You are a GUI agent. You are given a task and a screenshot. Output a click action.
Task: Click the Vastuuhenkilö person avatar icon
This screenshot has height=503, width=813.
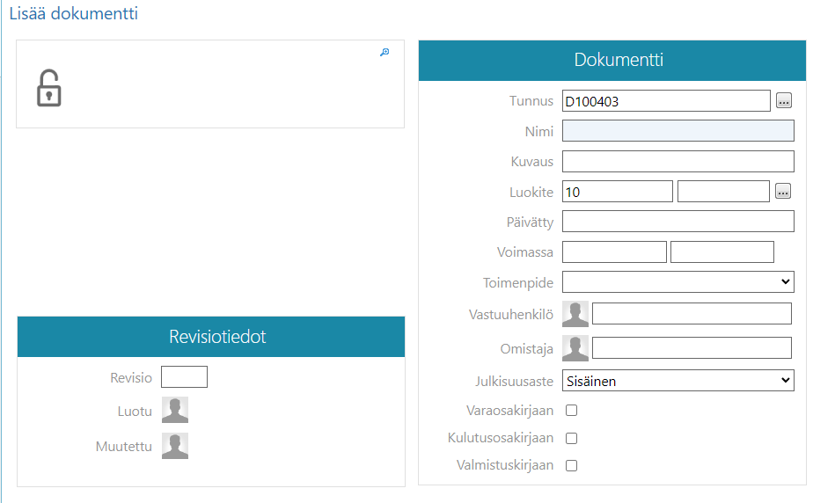click(575, 314)
